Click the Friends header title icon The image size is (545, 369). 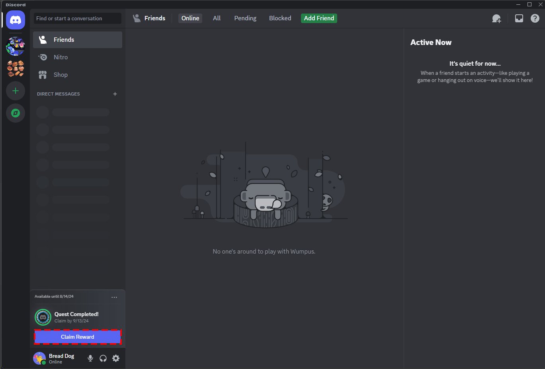137,18
